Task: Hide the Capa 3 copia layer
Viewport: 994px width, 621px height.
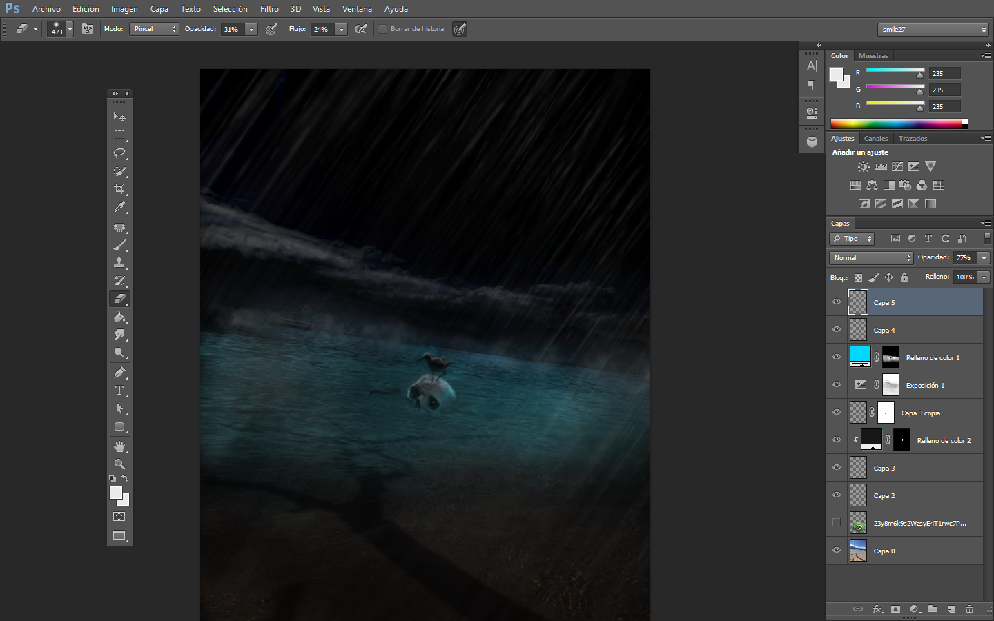Action: click(x=837, y=413)
